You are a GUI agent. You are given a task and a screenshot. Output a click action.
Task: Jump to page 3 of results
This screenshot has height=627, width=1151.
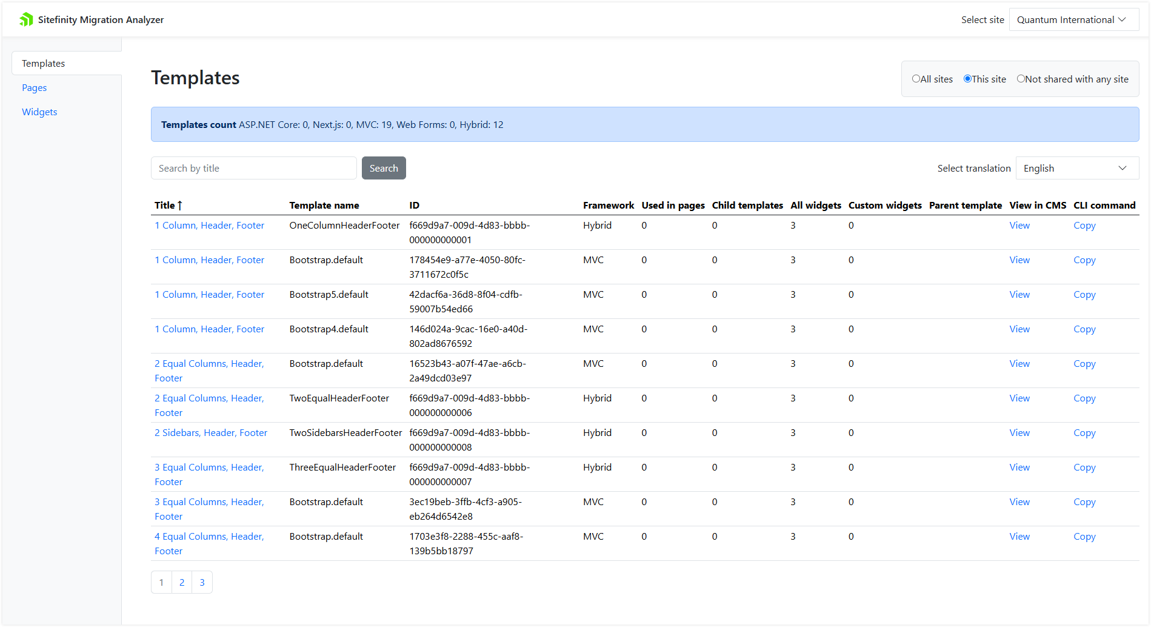(x=202, y=582)
